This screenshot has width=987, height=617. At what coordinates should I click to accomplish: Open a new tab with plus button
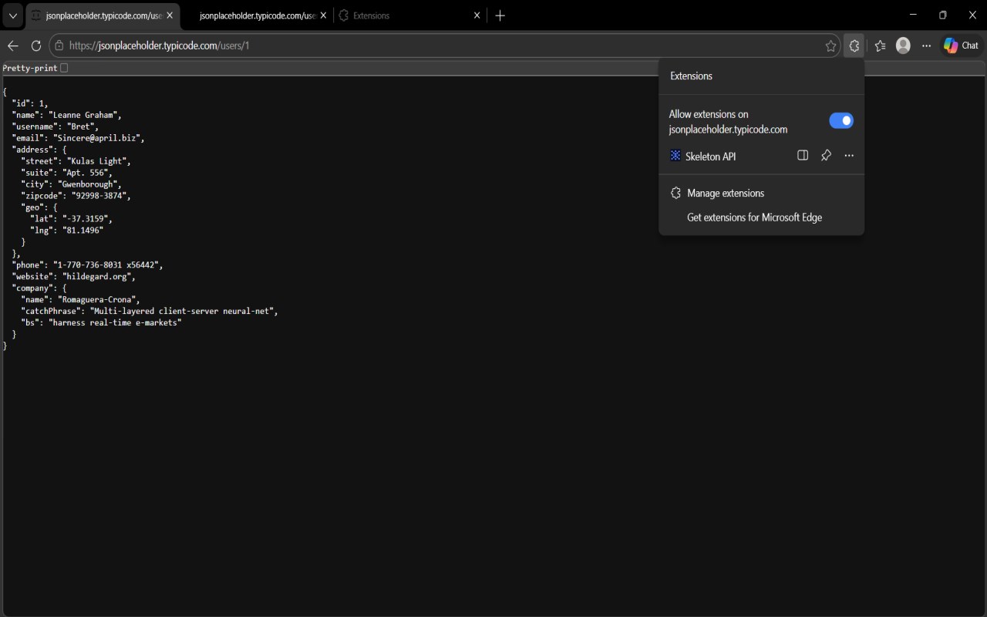click(x=500, y=15)
